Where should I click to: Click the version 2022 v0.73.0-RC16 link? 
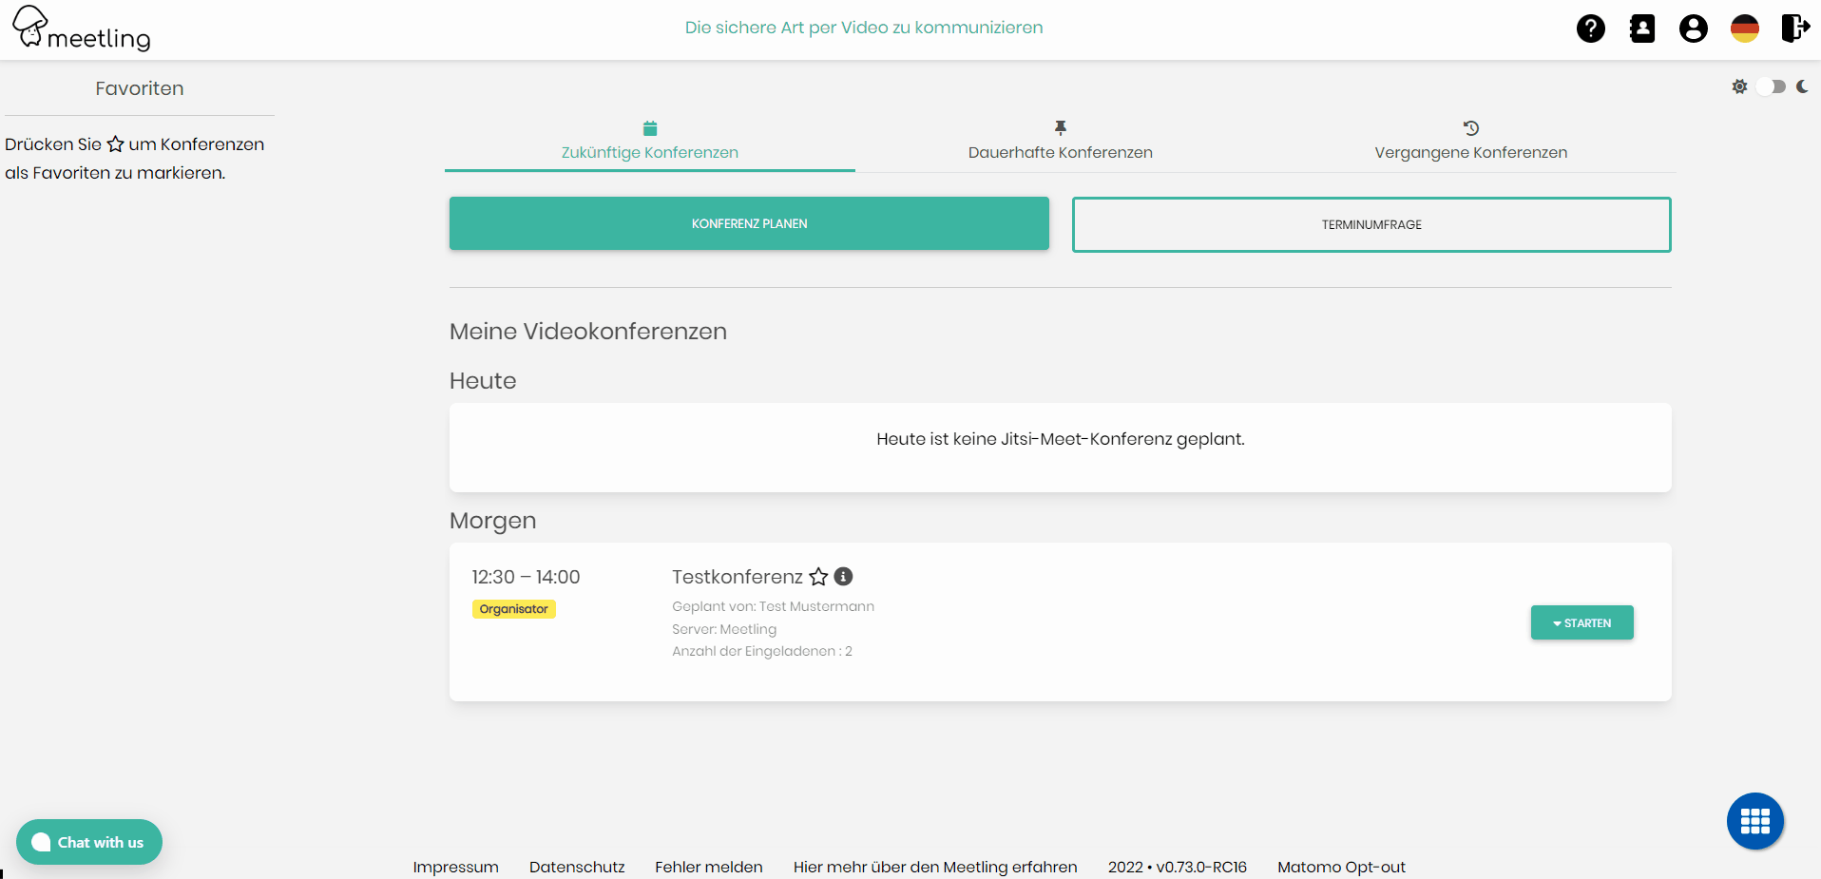click(1178, 867)
